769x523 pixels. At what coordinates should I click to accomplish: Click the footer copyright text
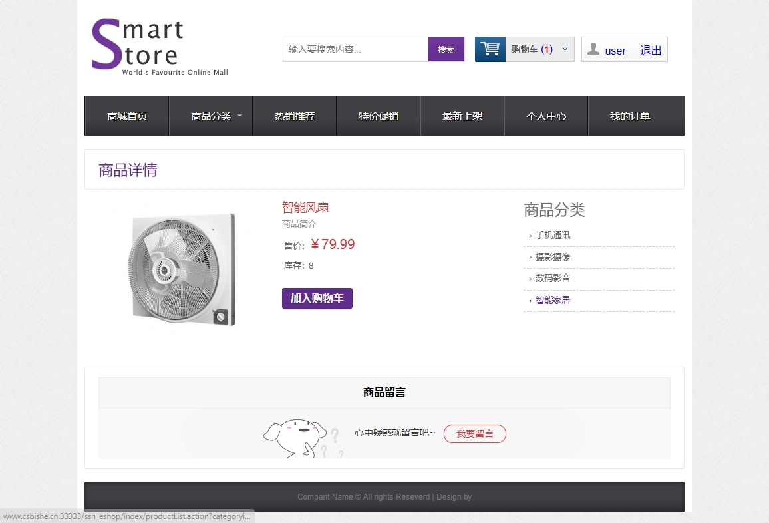(384, 497)
